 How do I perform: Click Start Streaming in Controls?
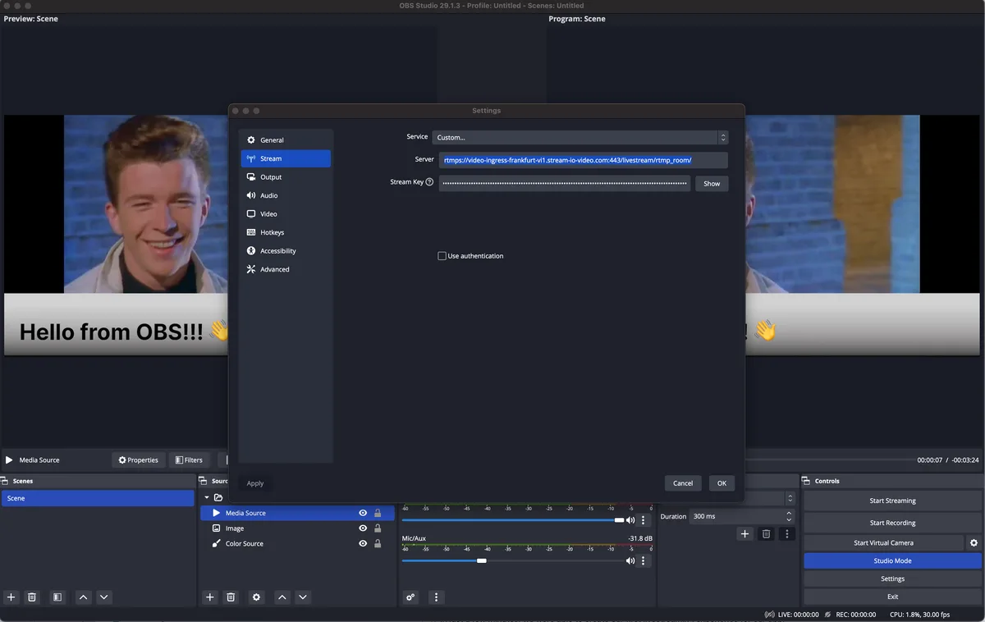(892, 501)
